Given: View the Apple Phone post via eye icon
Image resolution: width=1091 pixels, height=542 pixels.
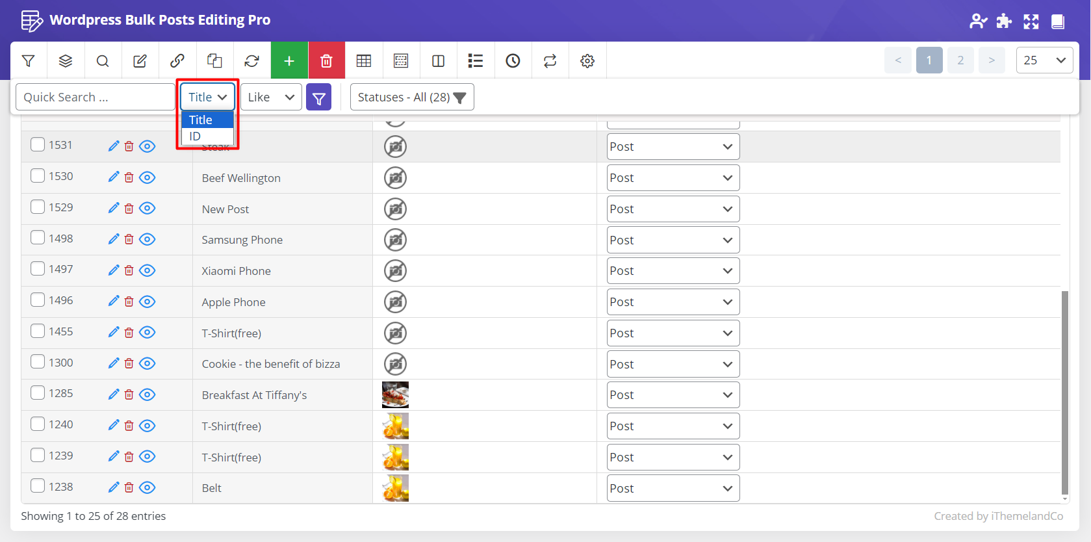Looking at the screenshot, I should pyautogui.click(x=148, y=302).
